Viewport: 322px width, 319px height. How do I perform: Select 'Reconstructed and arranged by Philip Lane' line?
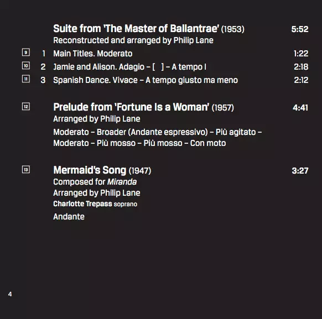tap(133, 40)
